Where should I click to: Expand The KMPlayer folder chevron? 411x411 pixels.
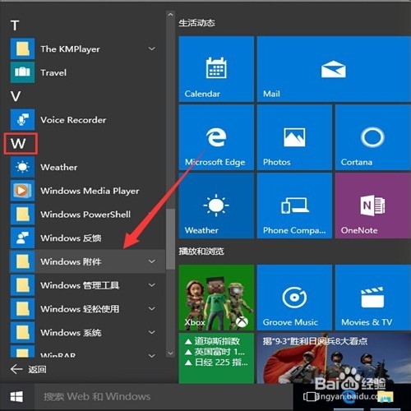coord(151,48)
